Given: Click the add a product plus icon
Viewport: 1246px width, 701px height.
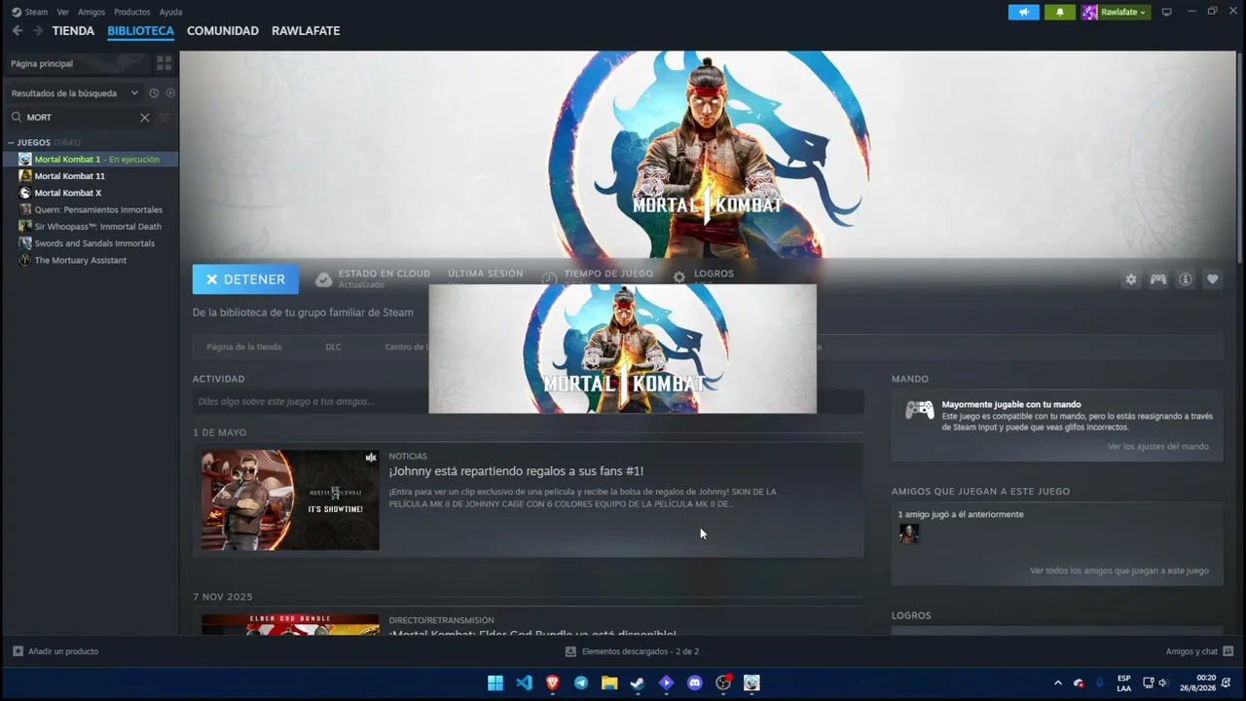Looking at the screenshot, I should point(18,651).
